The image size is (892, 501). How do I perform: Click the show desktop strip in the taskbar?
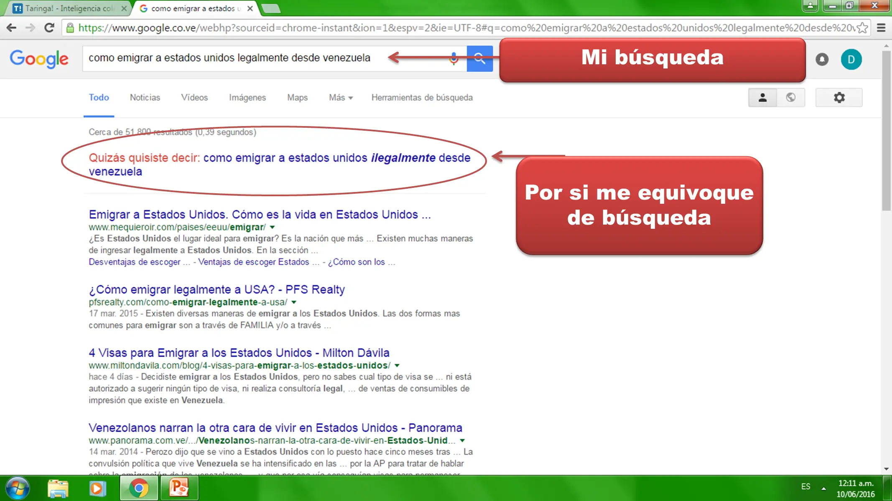click(x=887, y=488)
